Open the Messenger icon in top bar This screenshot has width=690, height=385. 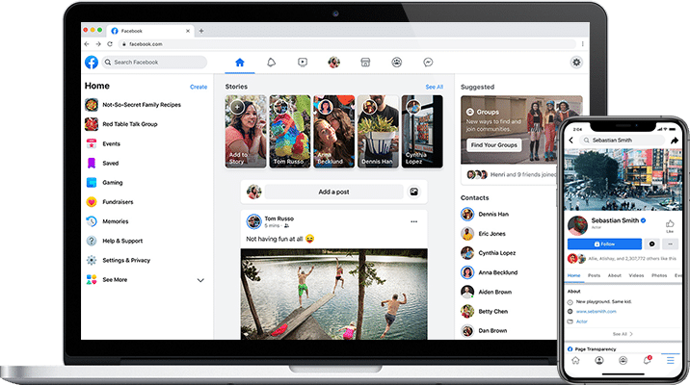(x=428, y=63)
